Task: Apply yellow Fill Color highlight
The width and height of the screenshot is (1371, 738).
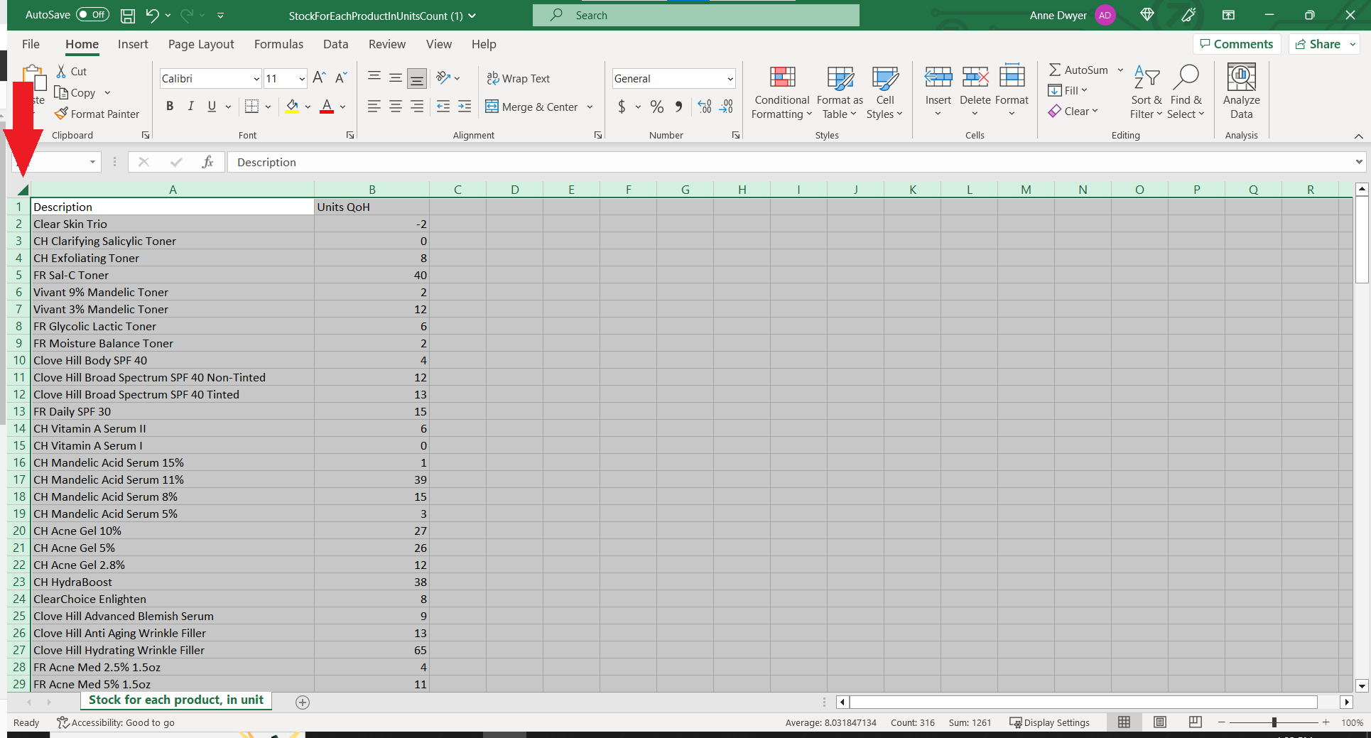Action: click(292, 107)
